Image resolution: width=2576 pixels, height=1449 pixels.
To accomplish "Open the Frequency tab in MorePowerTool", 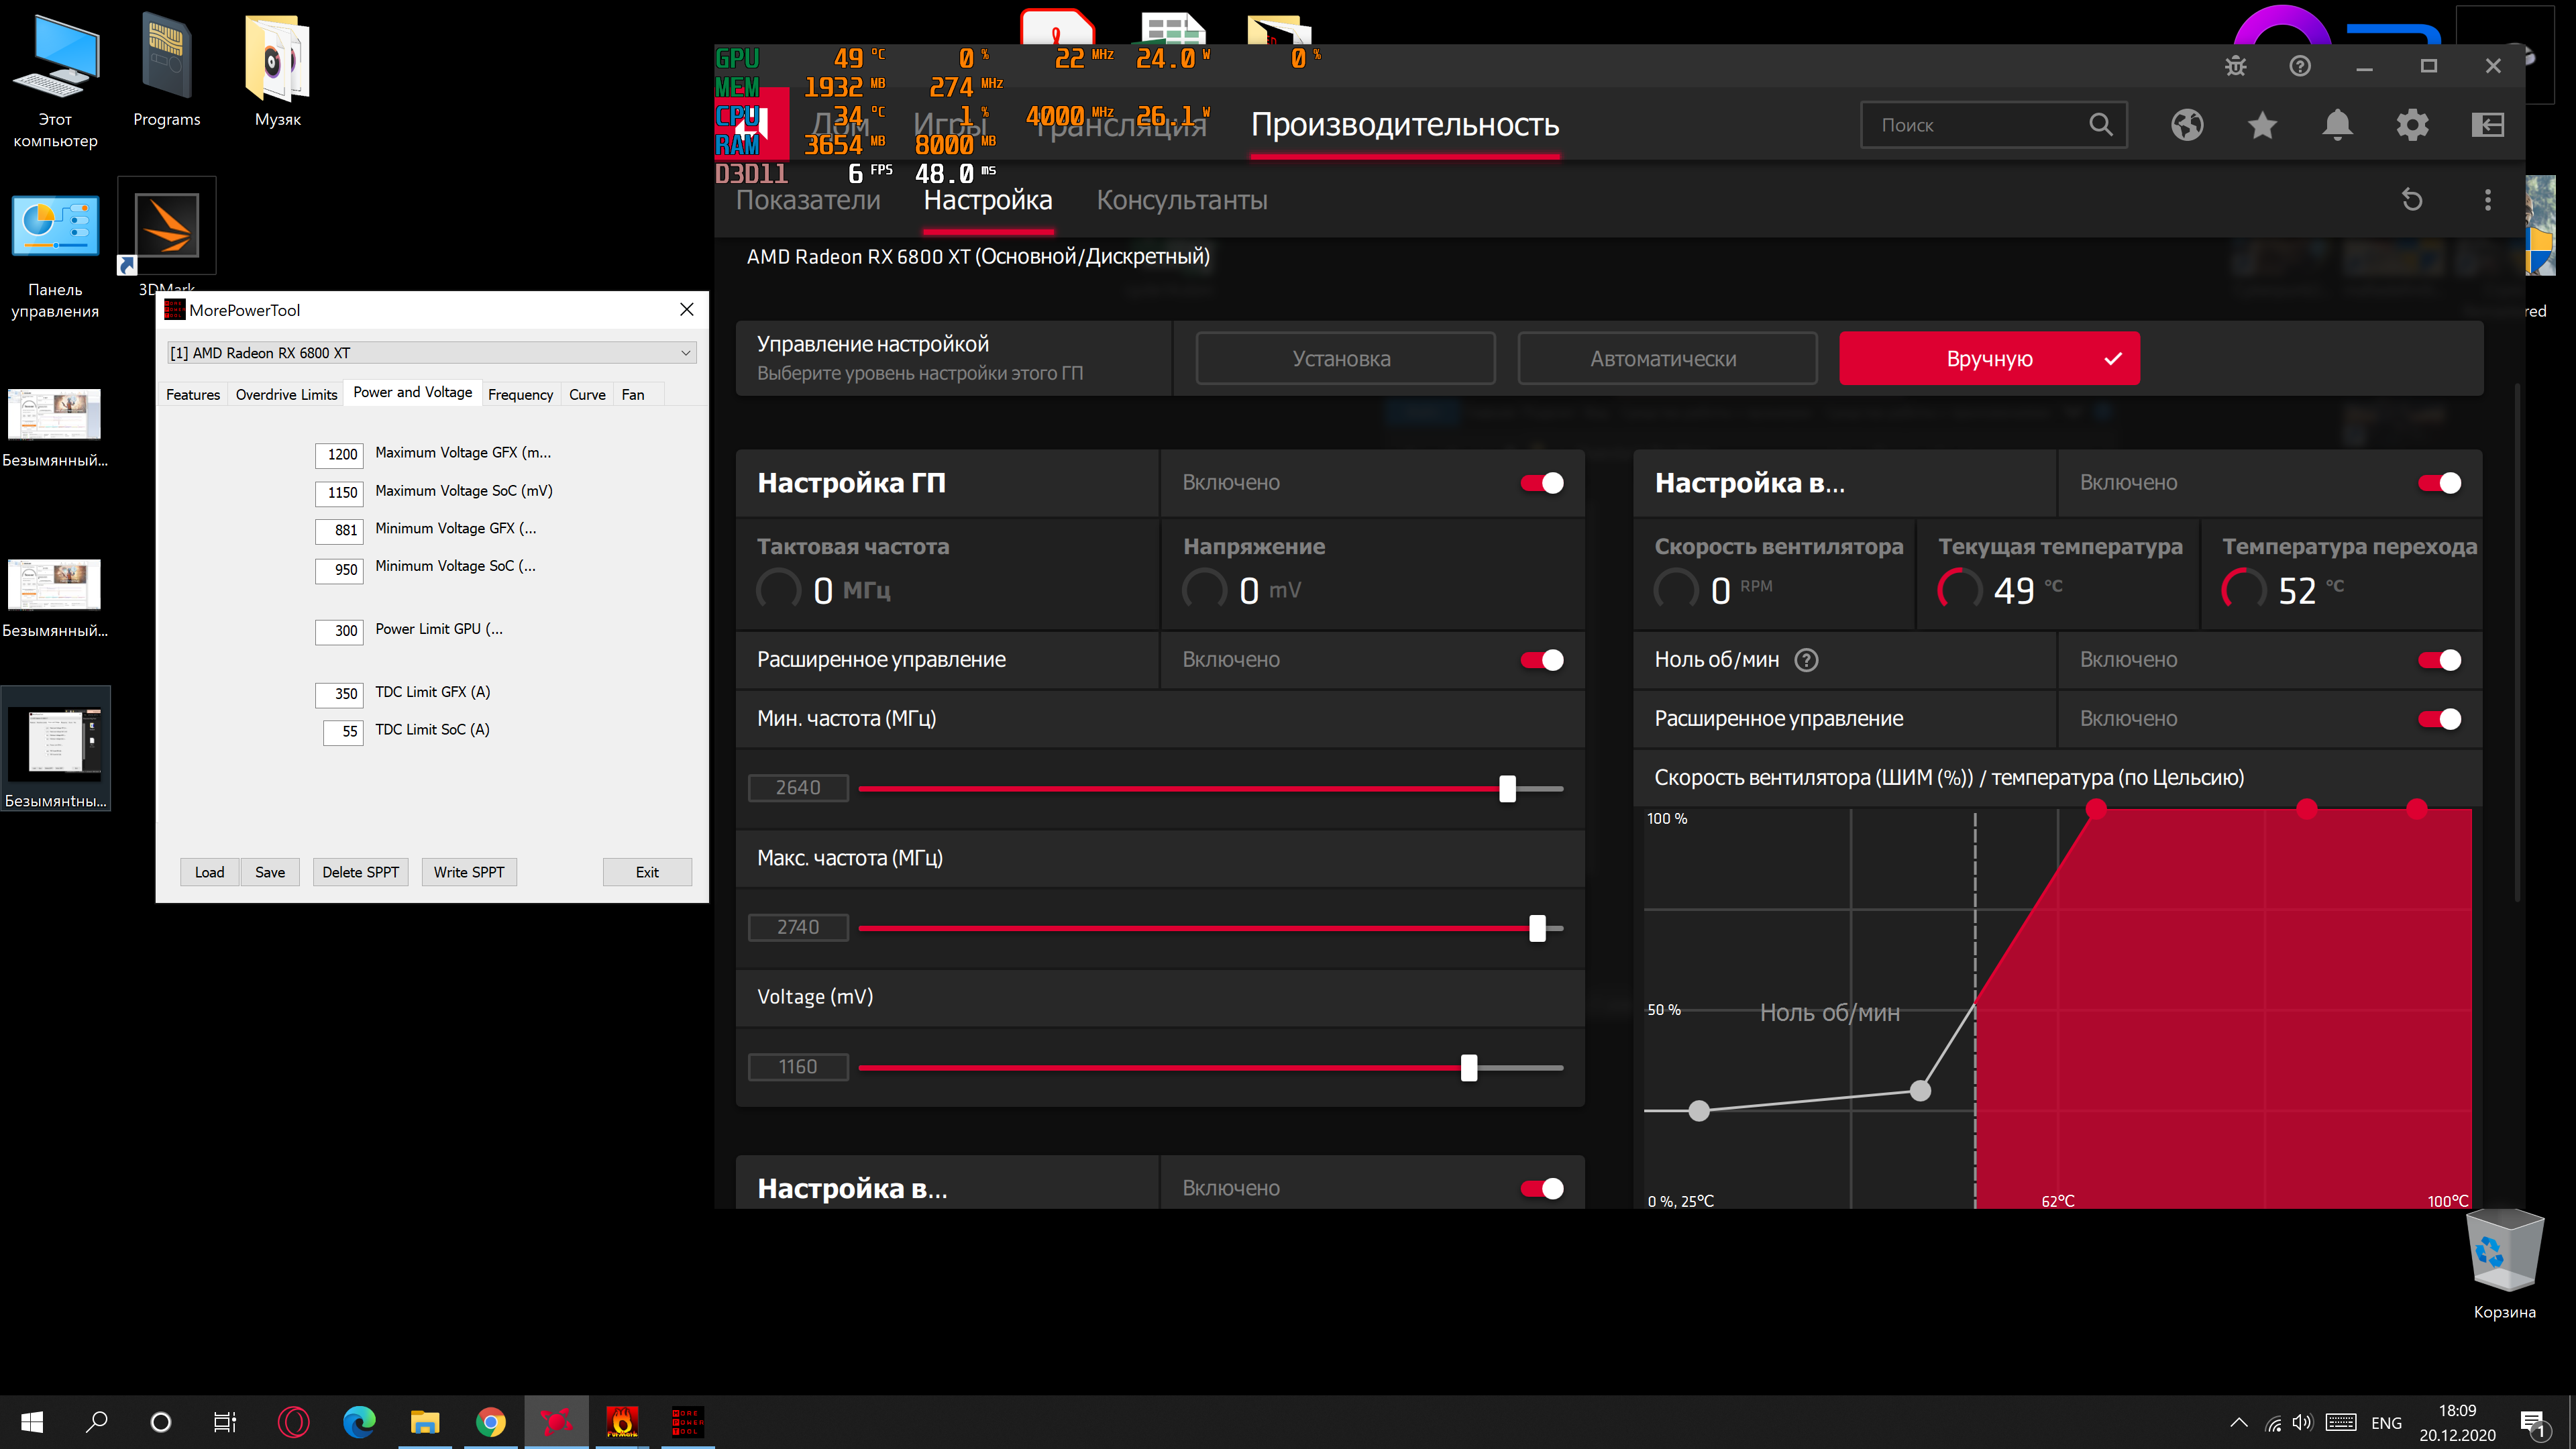I will tap(520, 395).
